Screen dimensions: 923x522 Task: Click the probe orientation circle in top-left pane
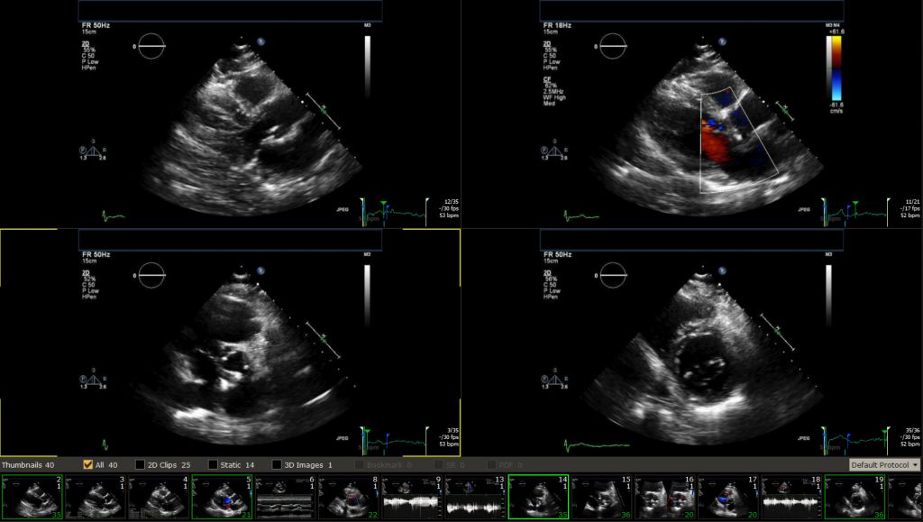coord(151,45)
